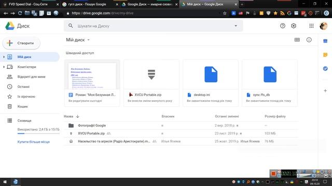Open the Windows Start menu
The height and width of the screenshot is (186, 332).
tap(5, 182)
